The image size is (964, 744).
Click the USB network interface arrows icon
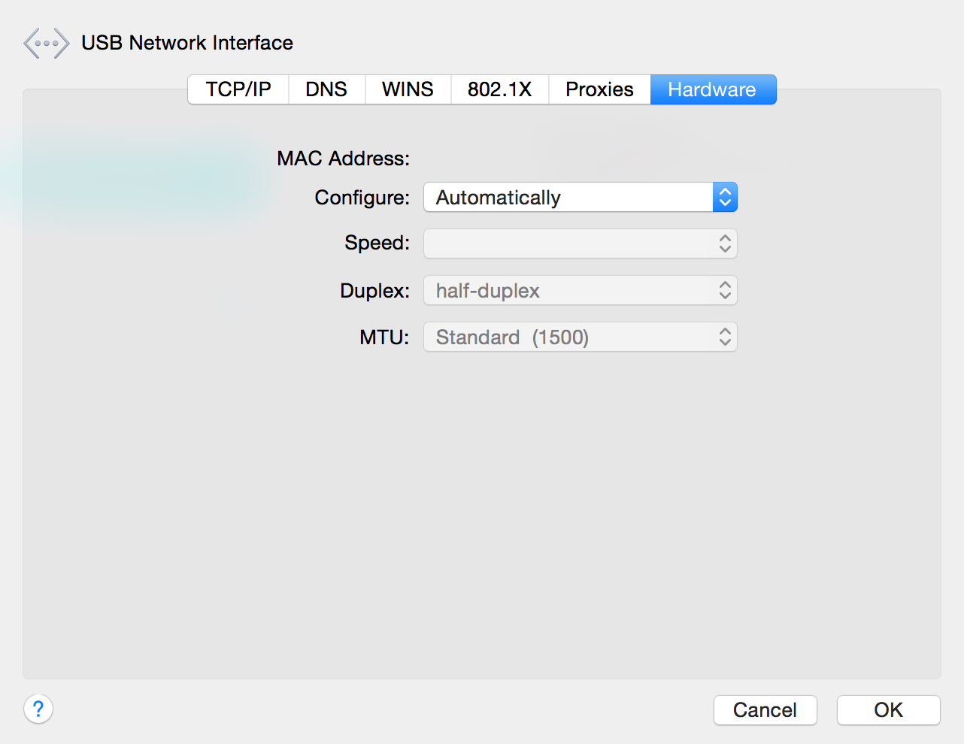(x=46, y=44)
